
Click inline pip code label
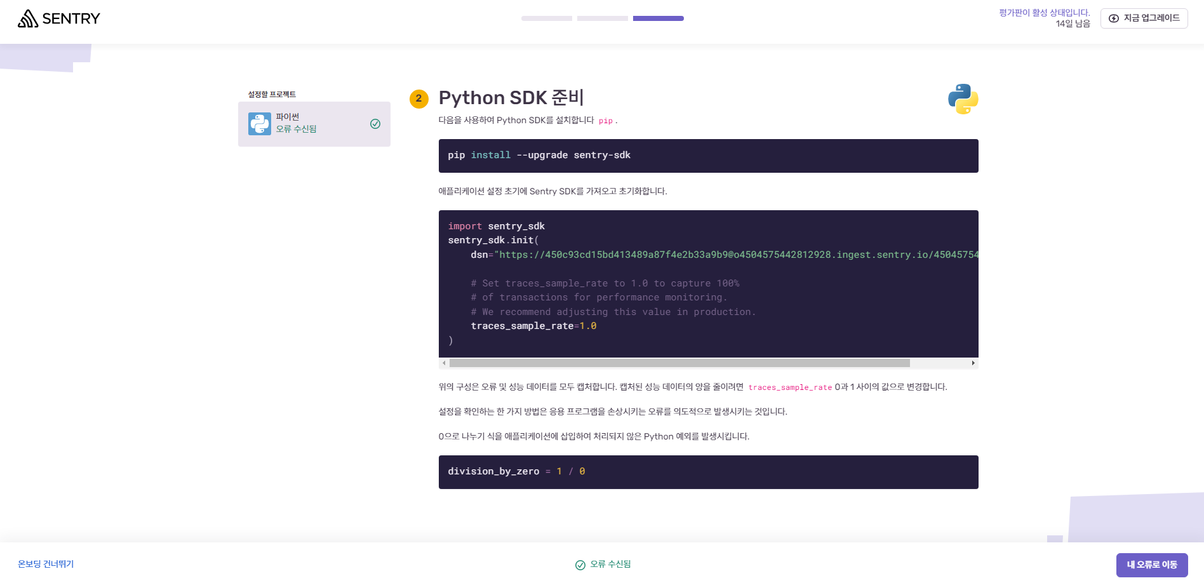[x=606, y=121]
